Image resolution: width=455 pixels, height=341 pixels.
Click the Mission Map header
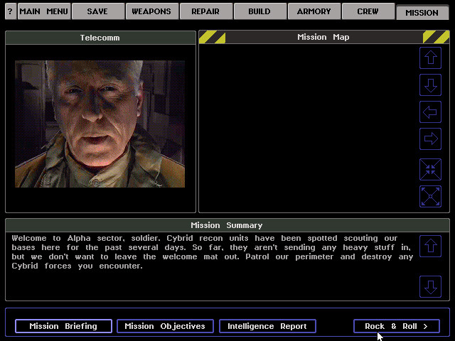tap(324, 37)
